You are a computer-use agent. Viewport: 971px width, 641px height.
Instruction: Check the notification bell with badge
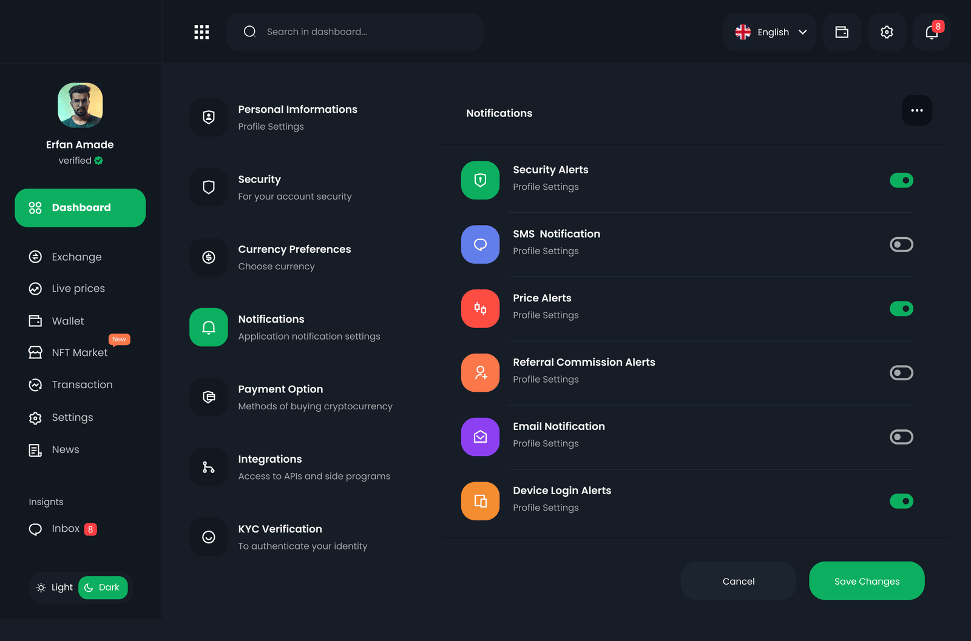click(x=932, y=32)
